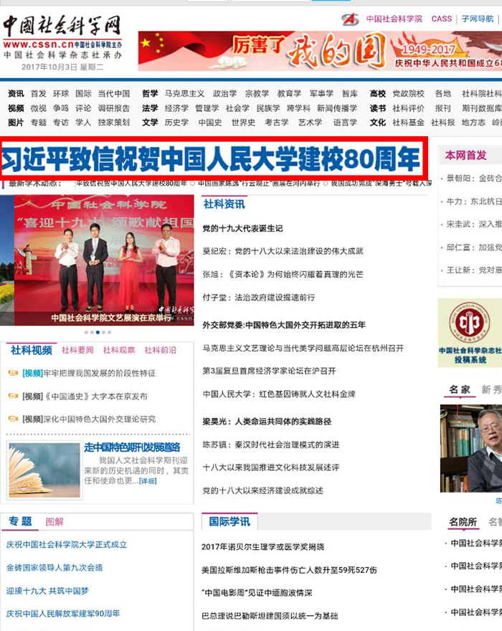Switch to 社科前沿 tab
Image resolution: width=502 pixels, height=631 pixels.
click(x=160, y=350)
